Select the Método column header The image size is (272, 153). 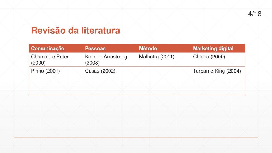point(164,48)
